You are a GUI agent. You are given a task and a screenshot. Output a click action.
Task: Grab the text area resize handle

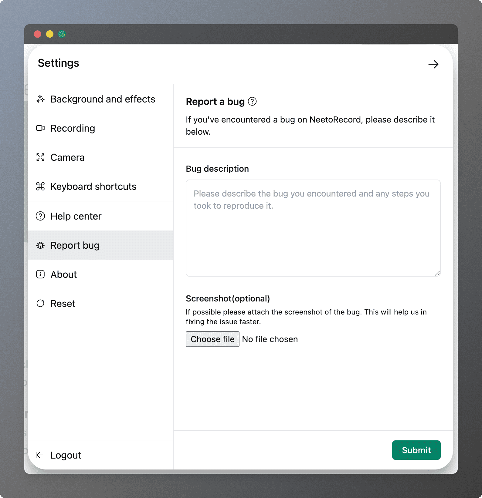(437, 273)
